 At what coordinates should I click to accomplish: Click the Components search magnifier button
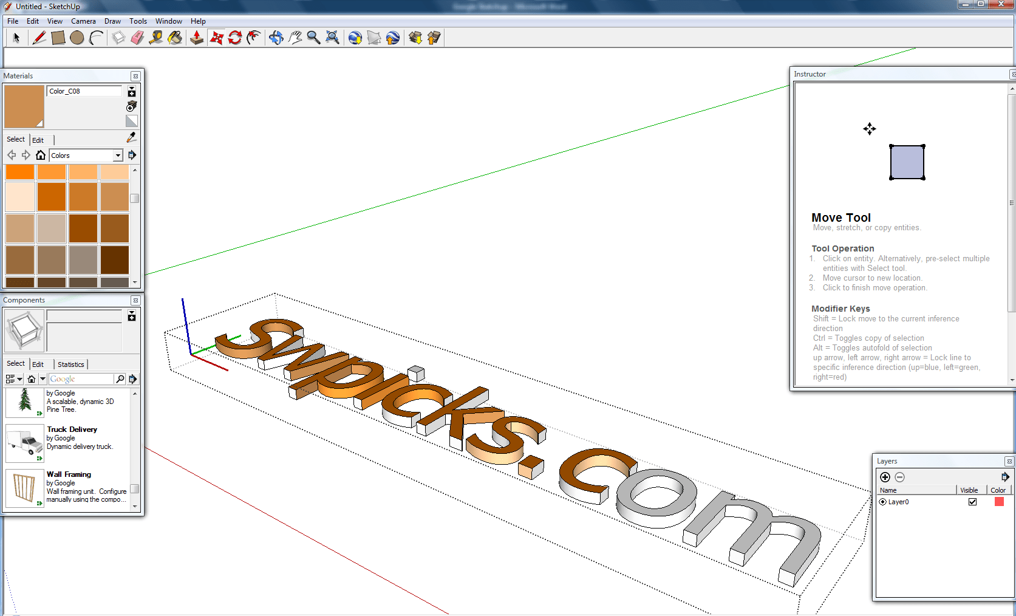point(120,379)
